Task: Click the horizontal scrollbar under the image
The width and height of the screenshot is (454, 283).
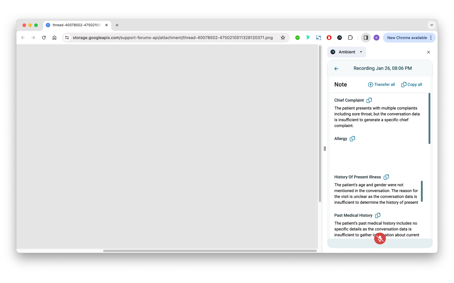Action: (210, 251)
